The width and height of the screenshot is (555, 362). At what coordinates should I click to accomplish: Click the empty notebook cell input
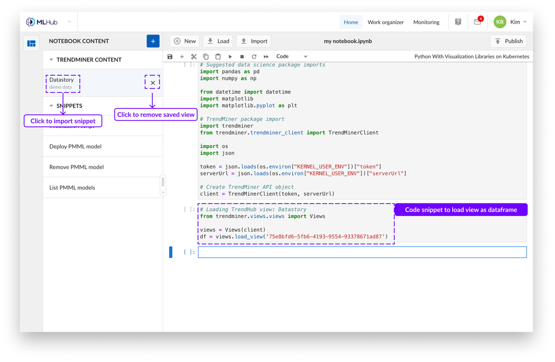[362, 252]
